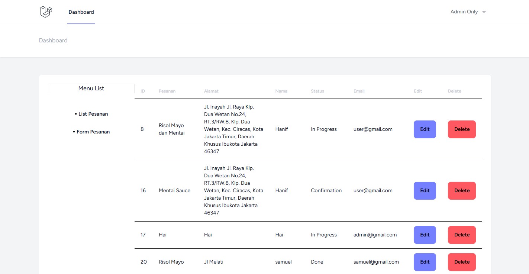Viewport: 529px width, 274px height.
Task: Click the chevron next to Admin Only
Action: (484, 12)
